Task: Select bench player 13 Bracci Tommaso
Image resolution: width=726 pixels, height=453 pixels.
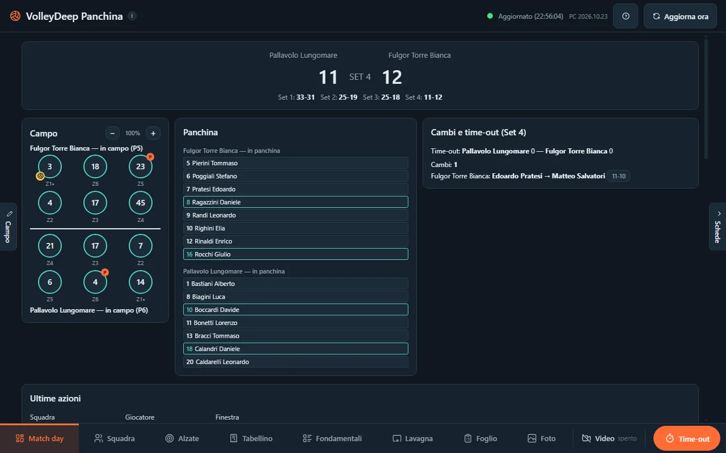Action: pos(296,336)
